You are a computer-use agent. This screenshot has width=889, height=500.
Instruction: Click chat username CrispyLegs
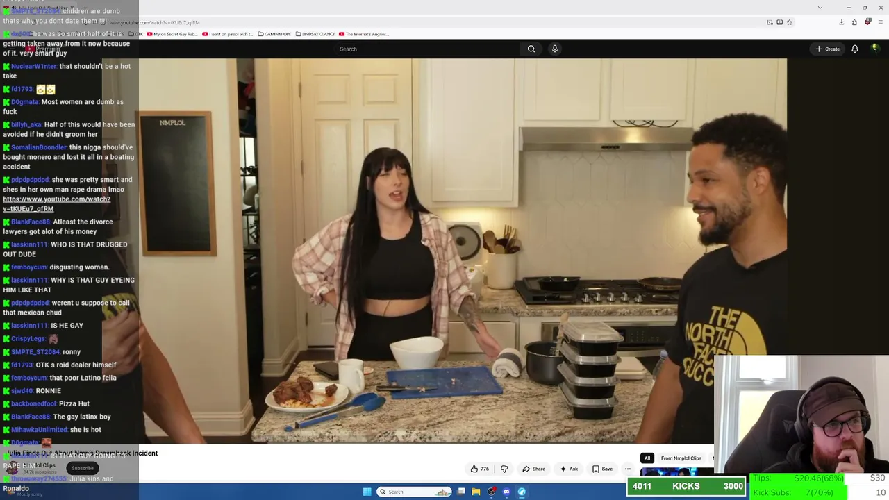[28, 339]
